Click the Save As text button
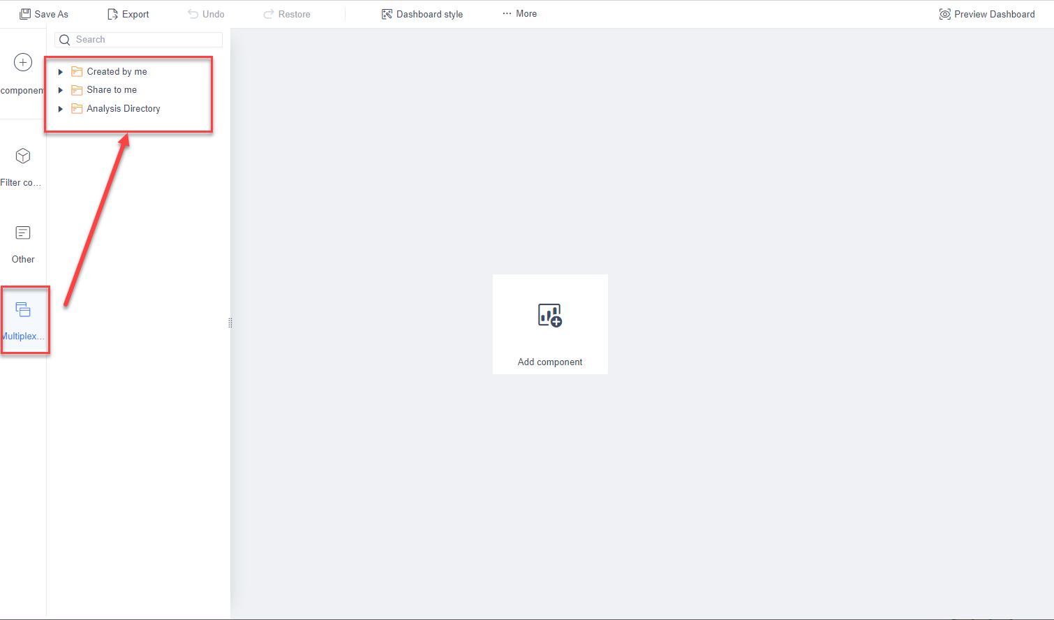The width and height of the screenshot is (1054, 620). (52, 14)
